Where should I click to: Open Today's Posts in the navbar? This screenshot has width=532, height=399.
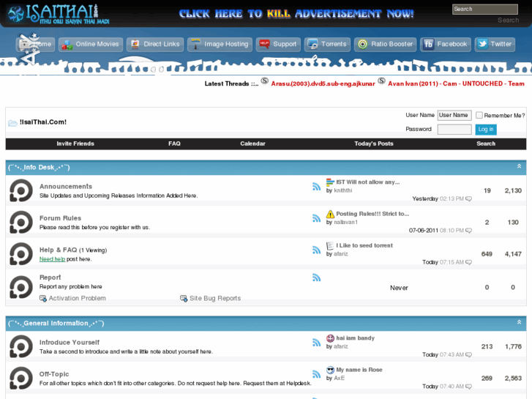click(x=373, y=143)
